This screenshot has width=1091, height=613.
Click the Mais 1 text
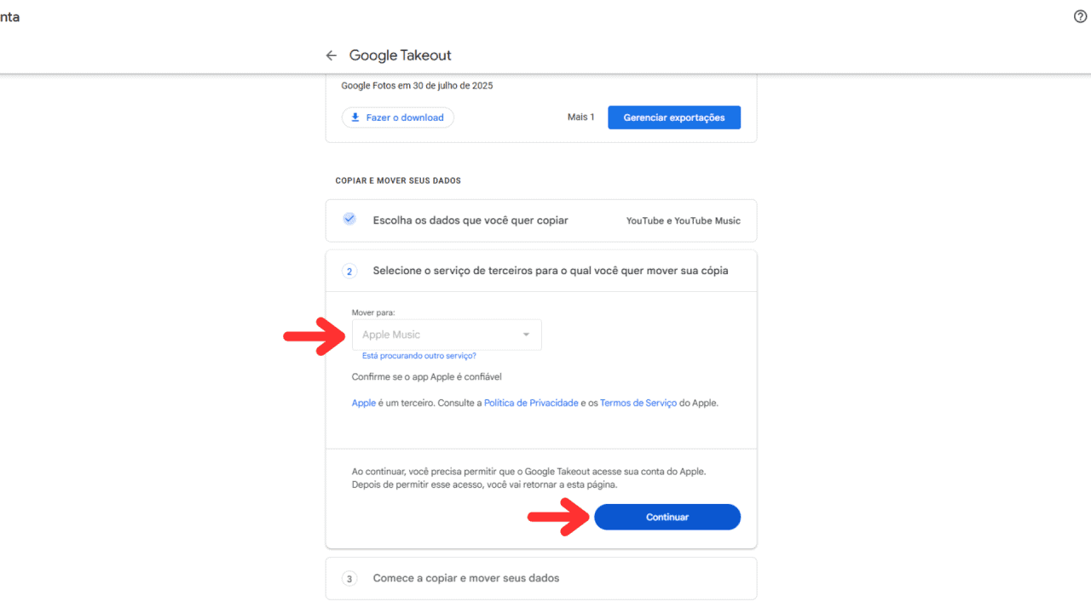pyautogui.click(x=581, y=117)
